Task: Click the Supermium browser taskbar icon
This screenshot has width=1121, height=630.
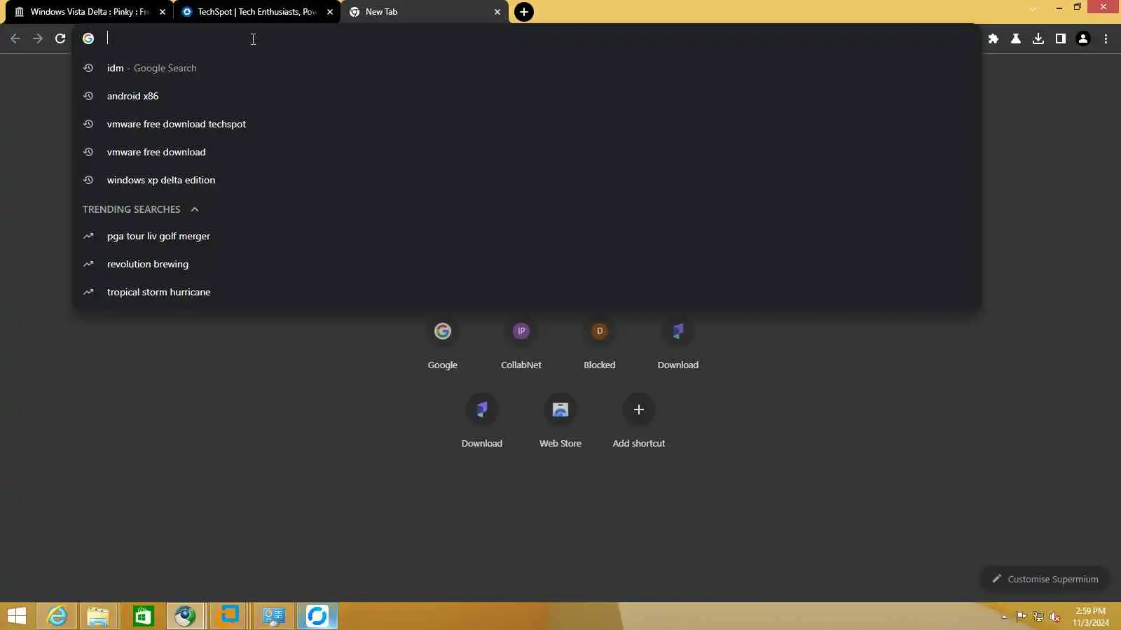Action: click(185, 616)
